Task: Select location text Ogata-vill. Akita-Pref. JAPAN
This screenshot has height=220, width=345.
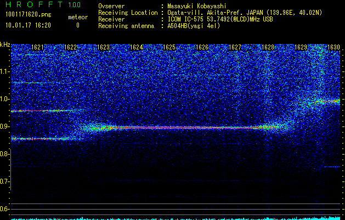Action: (x=215, y=13)
